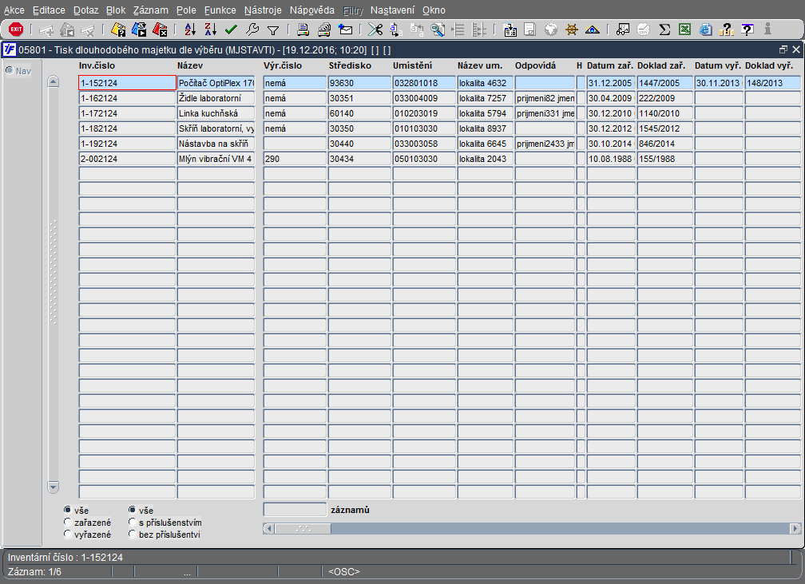Open the Blok menu
Viewport: 805px width, 584px height.
point(116,10)
